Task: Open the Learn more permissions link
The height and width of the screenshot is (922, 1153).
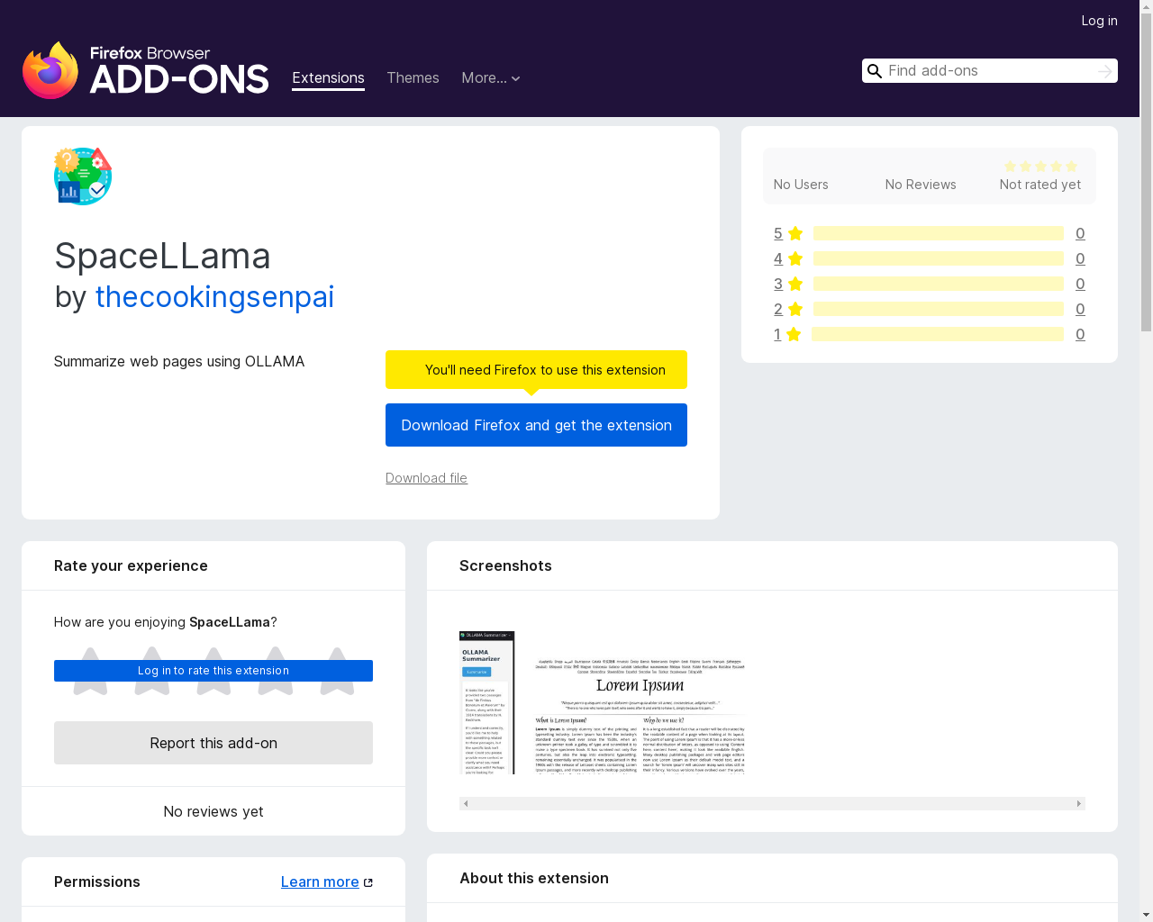Action: tap(320, 881)
